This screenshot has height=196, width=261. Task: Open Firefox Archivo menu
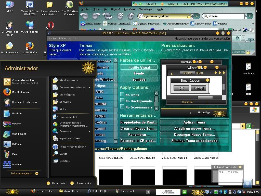click(85, 9)
